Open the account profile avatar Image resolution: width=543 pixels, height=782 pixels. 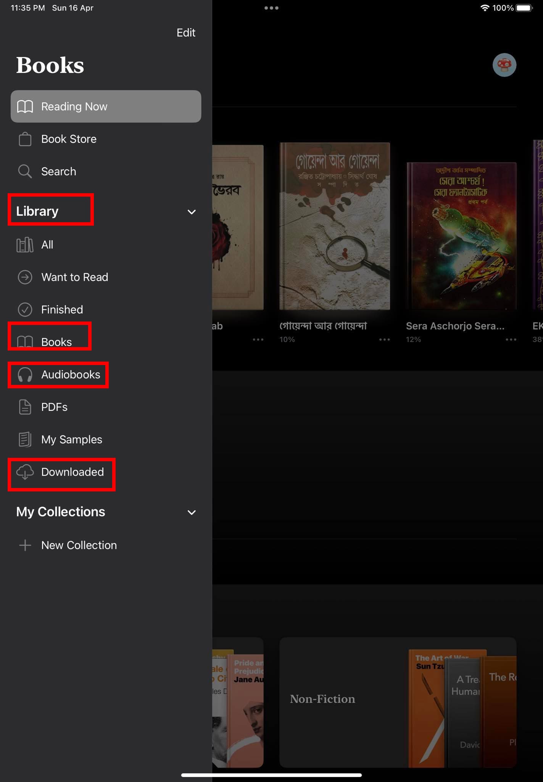click(504, 65)
